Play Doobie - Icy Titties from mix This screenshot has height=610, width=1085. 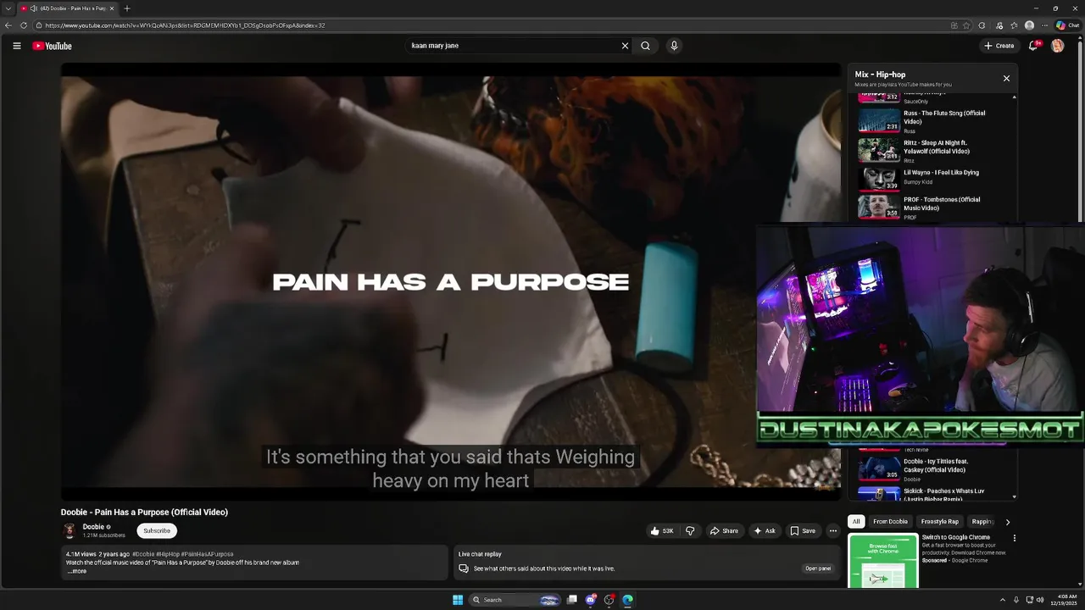[x=937, y=469]
